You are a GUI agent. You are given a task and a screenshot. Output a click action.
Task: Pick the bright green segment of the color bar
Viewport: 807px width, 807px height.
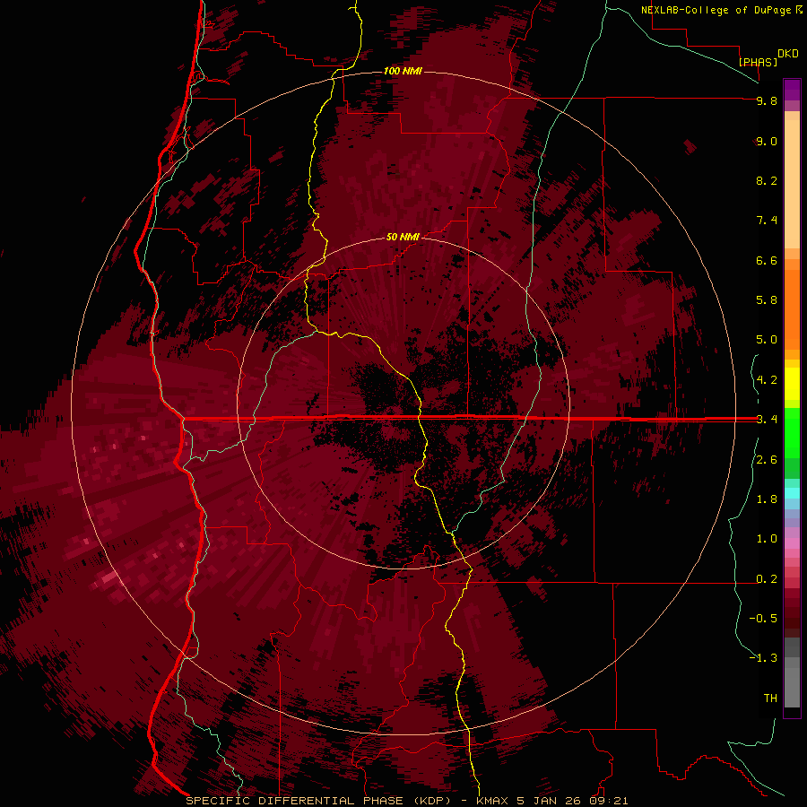click(x=792, y=431)
